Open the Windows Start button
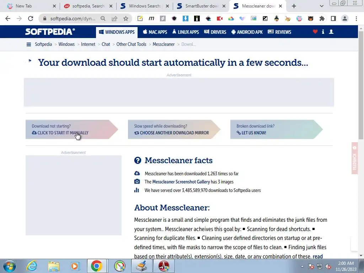This screenshot has height=273, width=364. click(x=10, y=266)
